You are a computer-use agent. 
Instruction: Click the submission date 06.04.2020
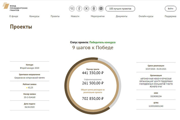(30, 107)
